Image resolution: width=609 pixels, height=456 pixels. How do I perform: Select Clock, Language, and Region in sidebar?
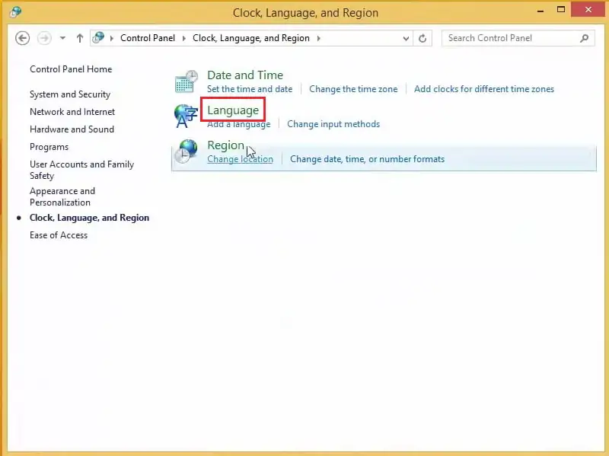pos(90,217)
